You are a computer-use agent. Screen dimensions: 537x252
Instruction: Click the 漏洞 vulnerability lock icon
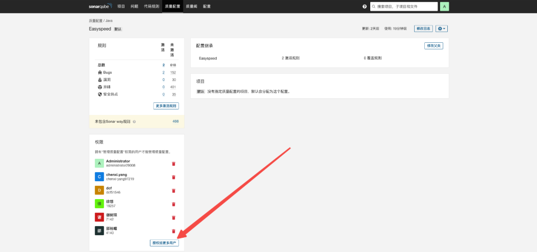click(x=100, y=79)
